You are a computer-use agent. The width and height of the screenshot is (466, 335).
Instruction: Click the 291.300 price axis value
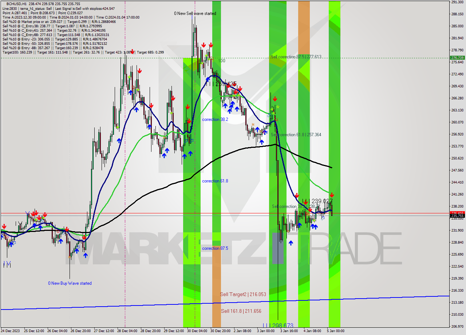[x=457, y=2]
